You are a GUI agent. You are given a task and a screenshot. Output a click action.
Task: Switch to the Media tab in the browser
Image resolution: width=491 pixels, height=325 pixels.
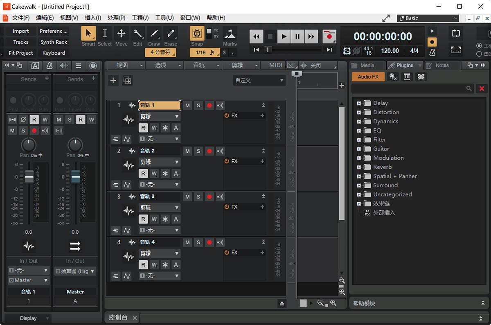pos(367,65)
